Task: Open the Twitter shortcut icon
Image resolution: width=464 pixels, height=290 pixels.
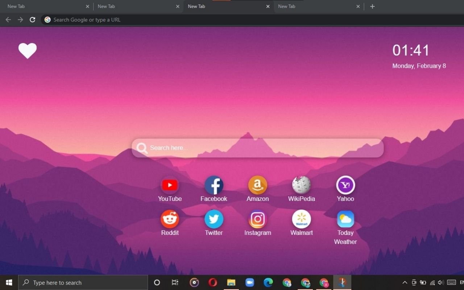Action: (x=214, y=218)
